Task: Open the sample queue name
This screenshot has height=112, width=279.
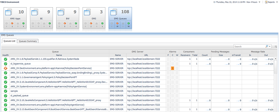Action: tap(14, 91)
